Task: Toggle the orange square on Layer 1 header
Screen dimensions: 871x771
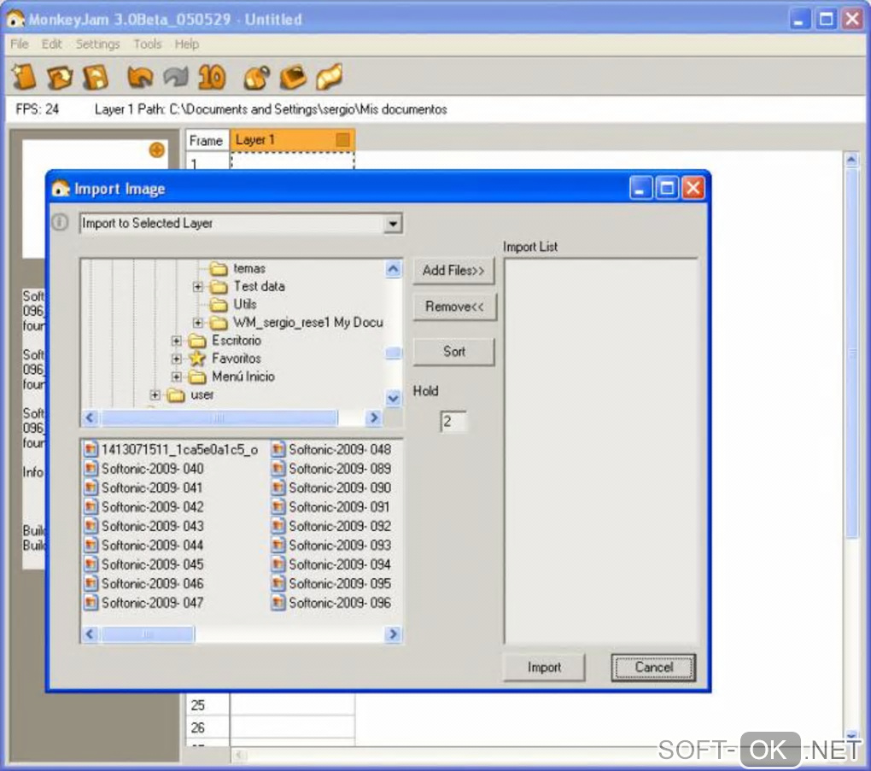Action: click(342, 139)
